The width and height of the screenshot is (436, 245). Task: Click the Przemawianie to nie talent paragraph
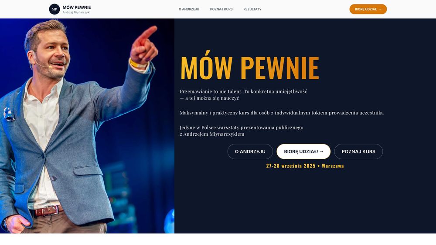pos(243,94)
